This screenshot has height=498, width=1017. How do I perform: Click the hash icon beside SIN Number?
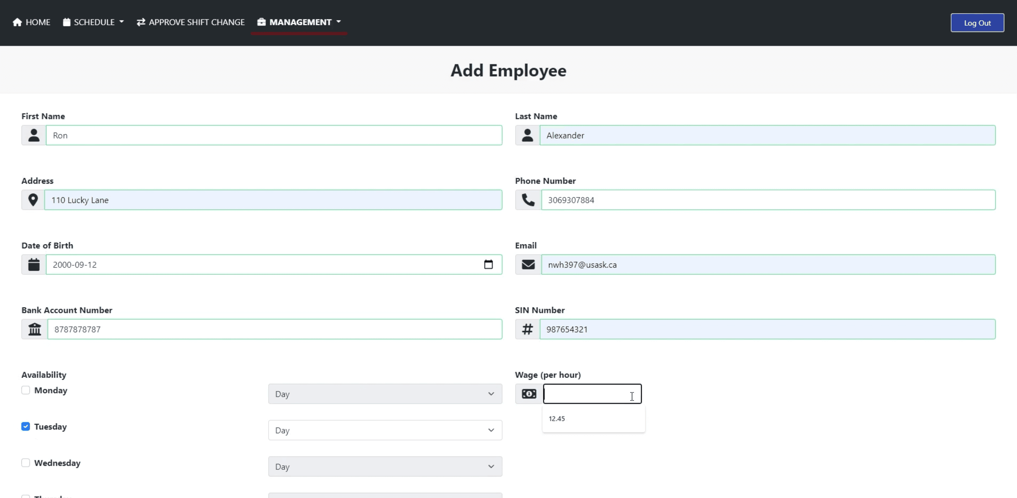point(527,329)
